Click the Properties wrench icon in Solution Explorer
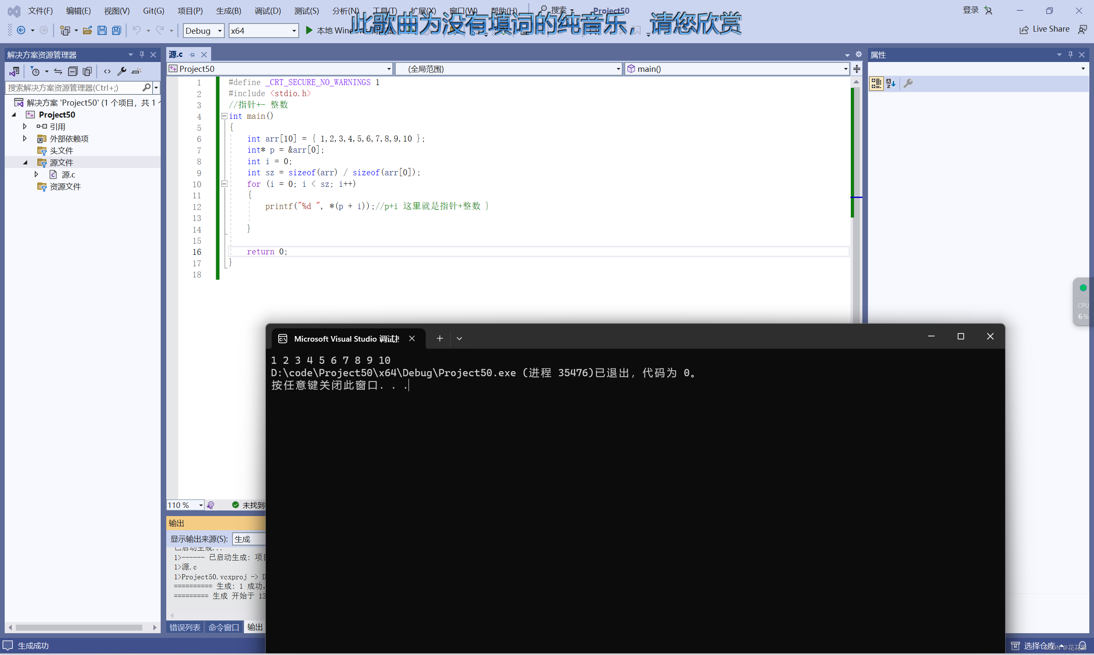 tap(122, 71)
